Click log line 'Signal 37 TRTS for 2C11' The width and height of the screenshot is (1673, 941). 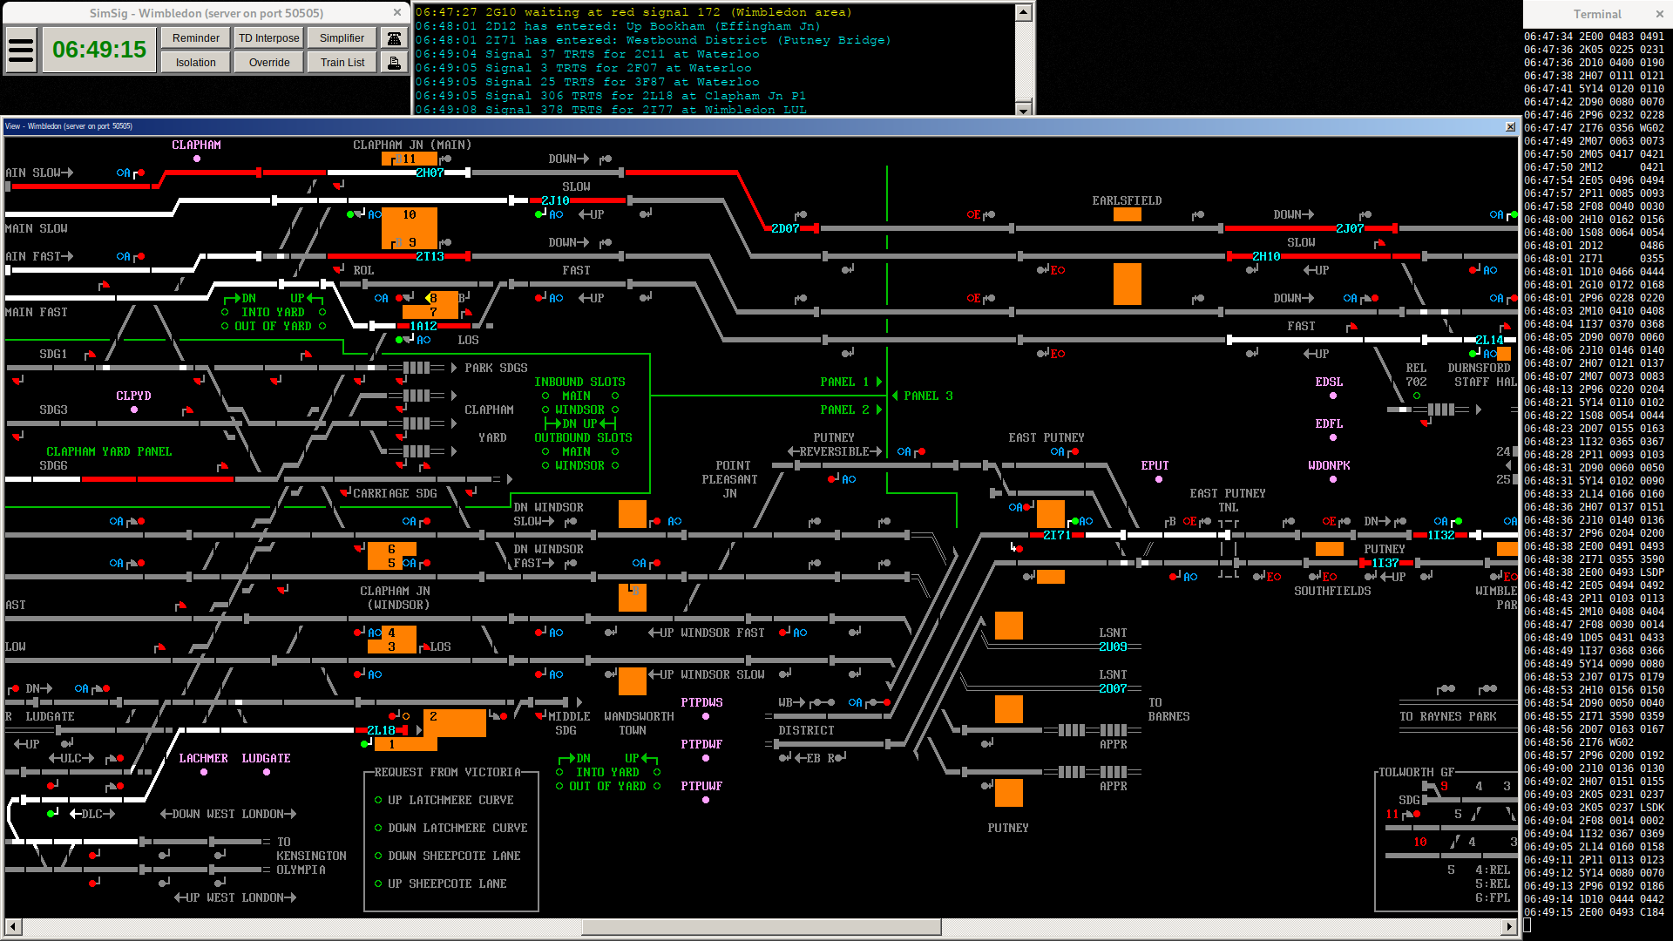586,54
